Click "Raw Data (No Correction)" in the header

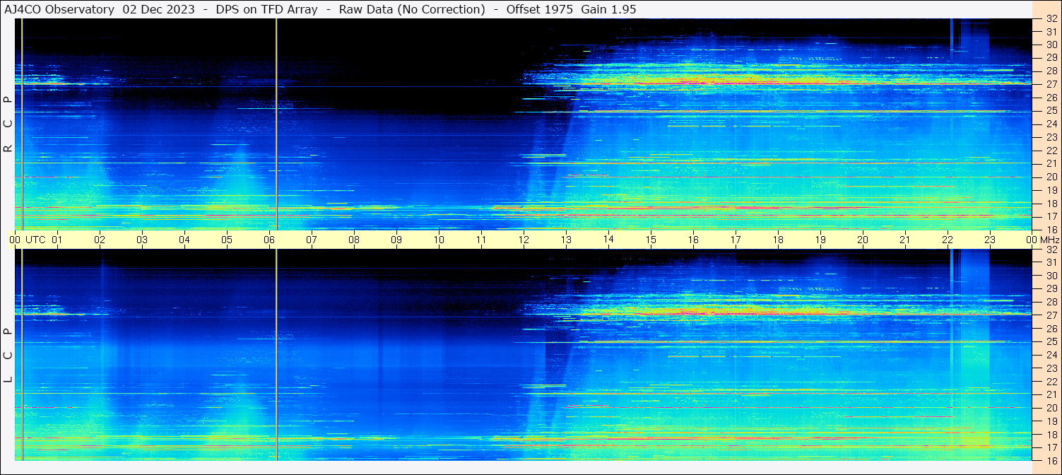tap(412, 9)
